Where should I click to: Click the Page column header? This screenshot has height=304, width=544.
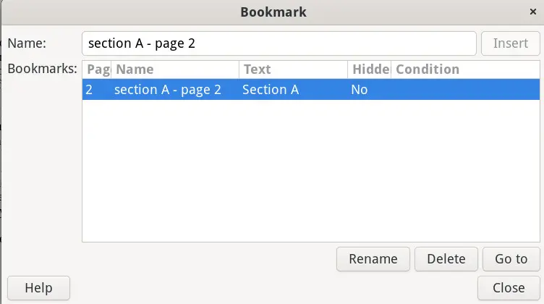(97, 69)
